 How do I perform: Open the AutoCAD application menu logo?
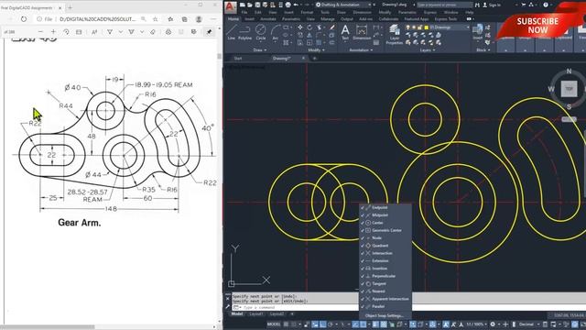click(231, 7)
